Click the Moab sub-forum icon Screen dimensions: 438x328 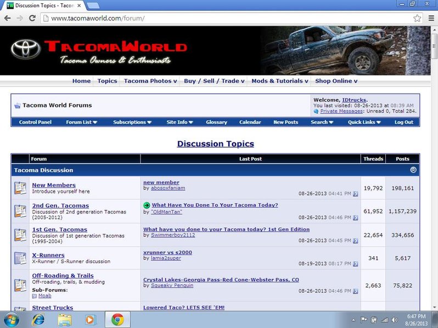click(x=35, y=296)
